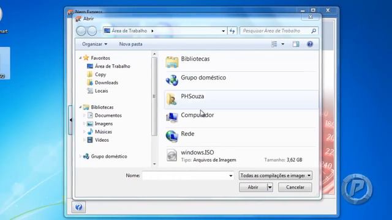Click the Cancelar button

295,187
